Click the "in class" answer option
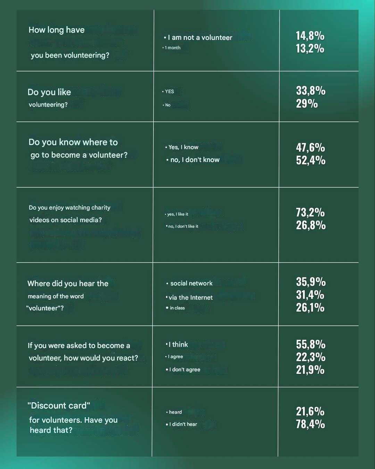The width and height of the screenshot is (375, 469). 177,308
